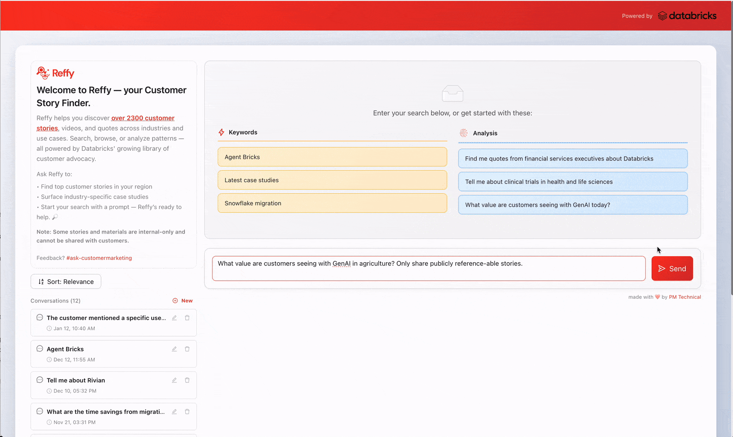Image resolution: width=733 pixels, height=437 pixels.
Task: Click into the search prompt text field
Action: [x=428, y=269]
